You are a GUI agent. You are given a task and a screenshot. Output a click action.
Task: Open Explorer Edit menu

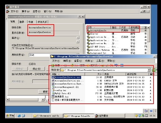pyautogui.click(x=67, y=61)
